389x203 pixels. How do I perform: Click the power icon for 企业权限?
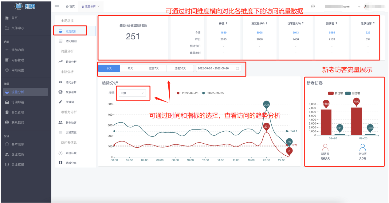(7, 165)
